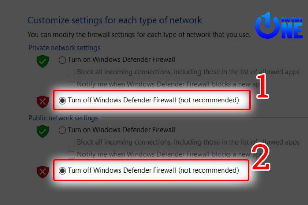Select Turn on Windows Defender Firewall for Private network
The width and height of the screenshot is (308, 205).
click(x=62, y=60)
